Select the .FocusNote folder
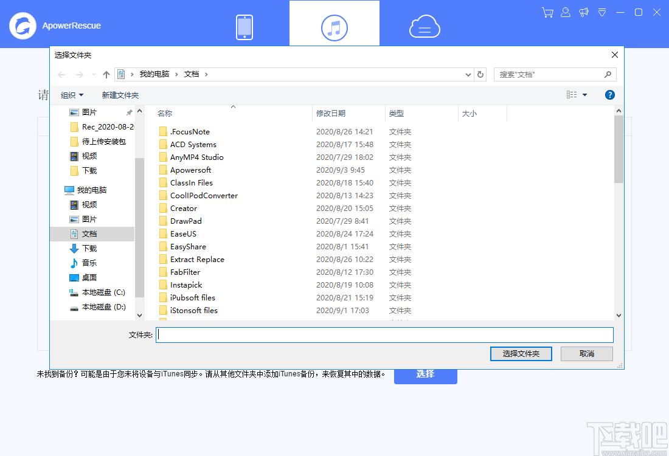 pyautogui.click(x=184, y=132)
